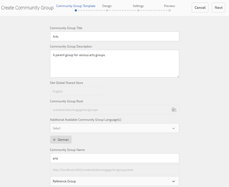Switch to the Settings wizard step

coord(138,6)
